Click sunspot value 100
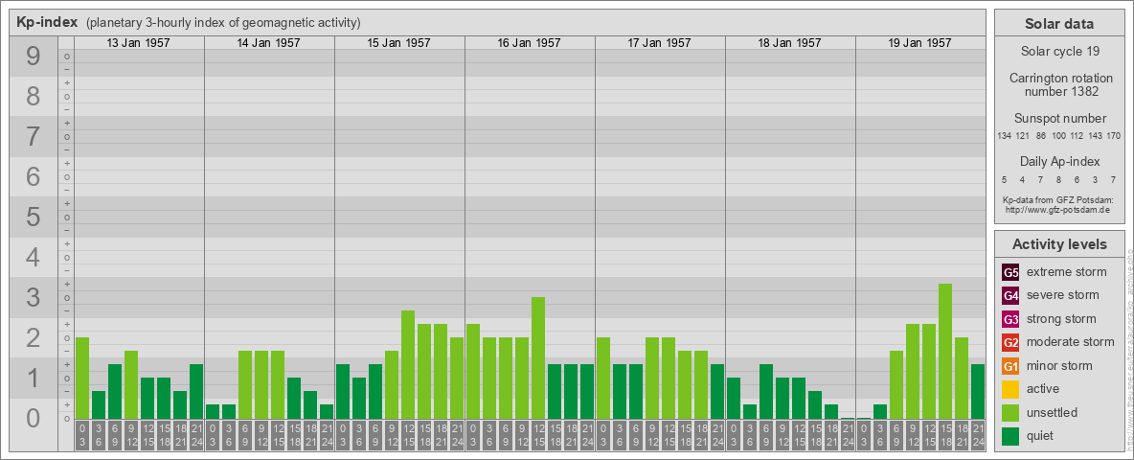This screenshot has height=460, width=1134. (x=1058, y=136)
